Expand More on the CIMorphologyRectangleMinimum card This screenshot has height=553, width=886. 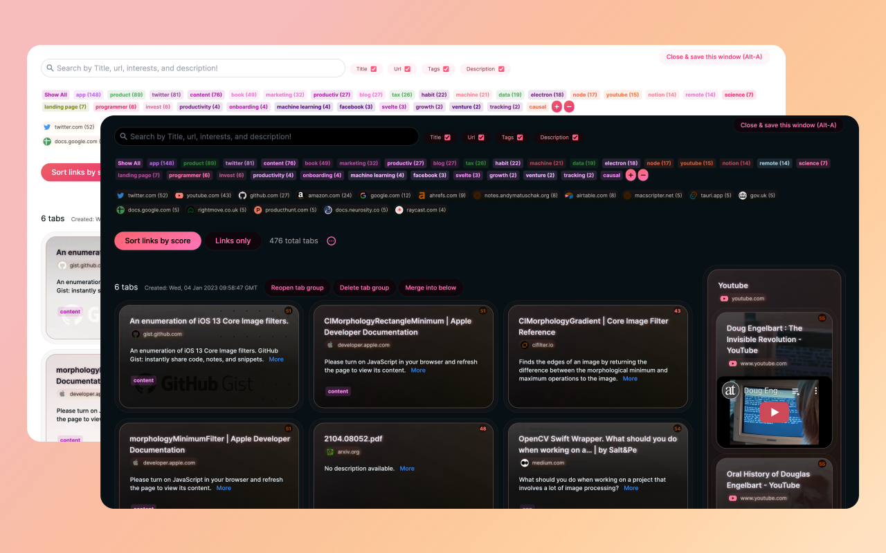point(418,371)
